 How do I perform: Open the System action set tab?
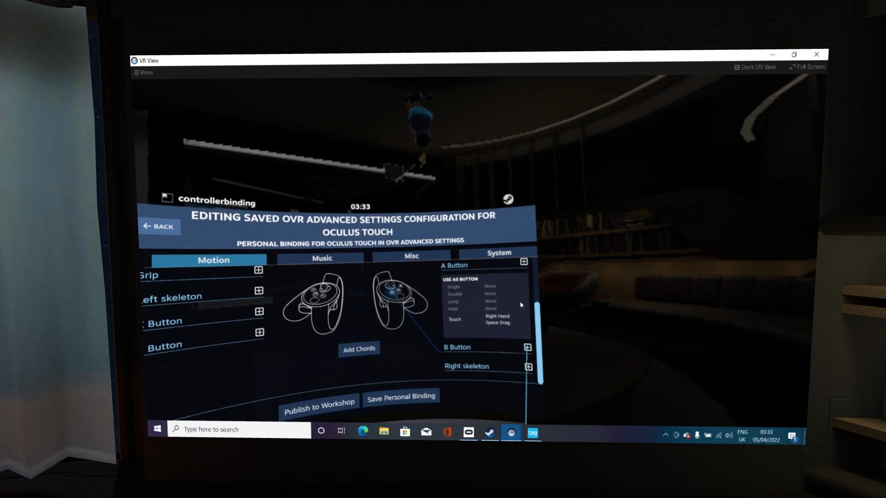point(499,253)
